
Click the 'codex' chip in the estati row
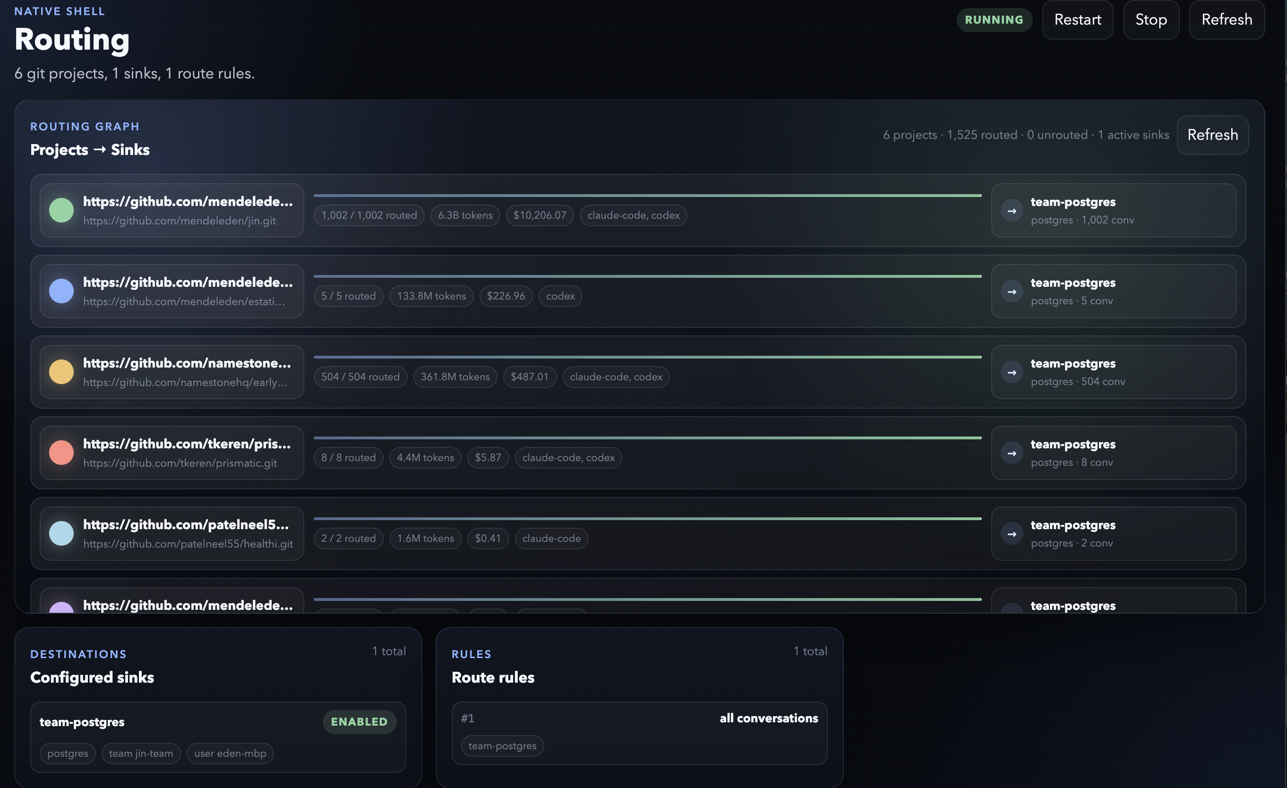(x=560, y=296)
